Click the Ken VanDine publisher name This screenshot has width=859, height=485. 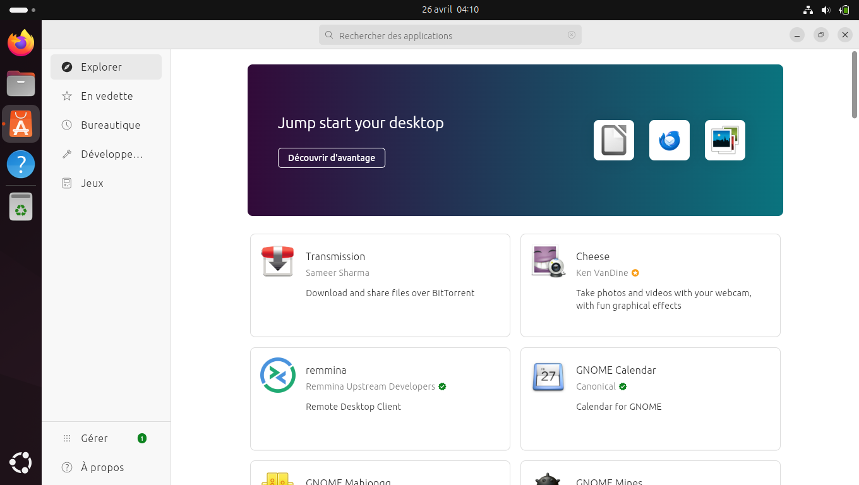(x=602, y=273)
